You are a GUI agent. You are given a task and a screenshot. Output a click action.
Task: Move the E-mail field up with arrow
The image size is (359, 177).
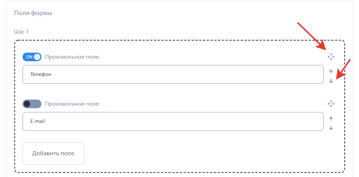pyautogui.click(x=331, y=118)
